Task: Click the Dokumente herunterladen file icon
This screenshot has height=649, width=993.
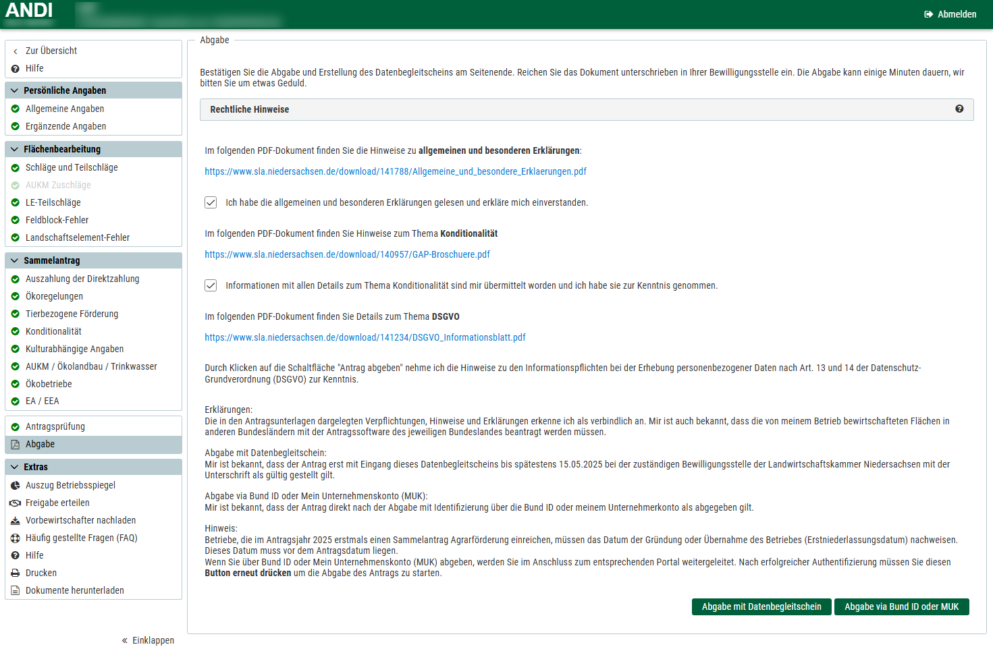Action: [x=16, y=591]
